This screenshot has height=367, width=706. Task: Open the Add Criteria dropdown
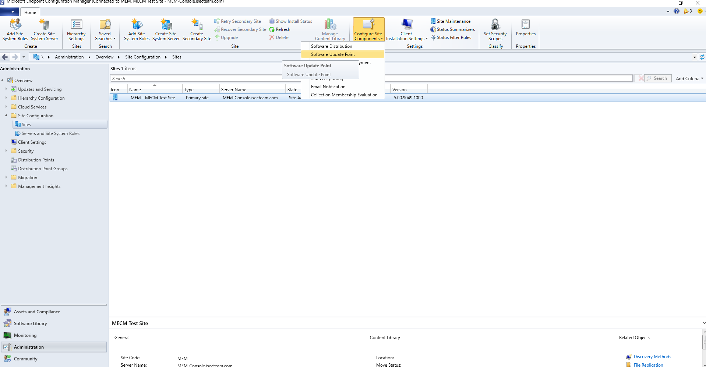(689, 78)
